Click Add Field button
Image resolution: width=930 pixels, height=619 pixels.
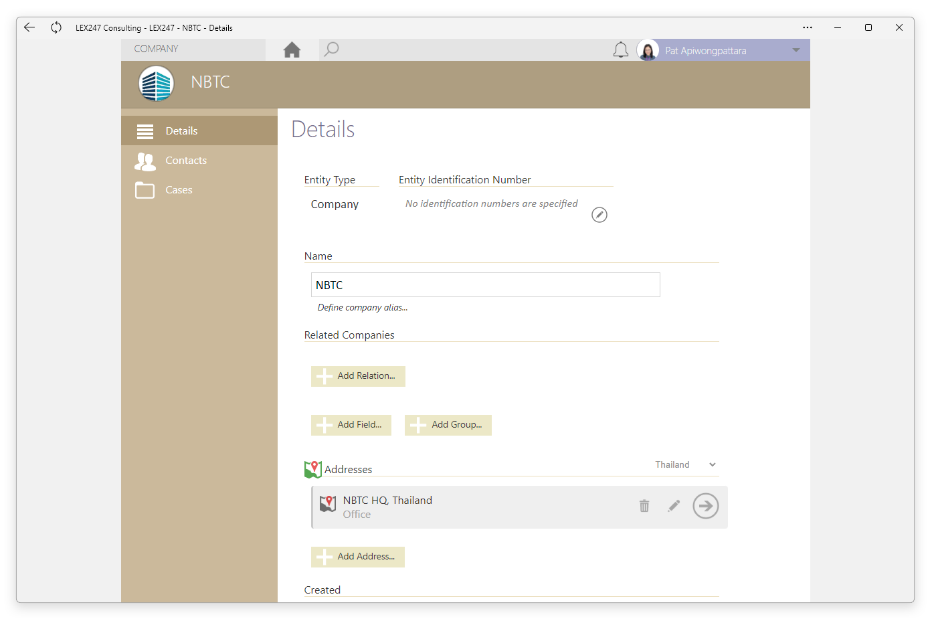click(x=351, y=425)
